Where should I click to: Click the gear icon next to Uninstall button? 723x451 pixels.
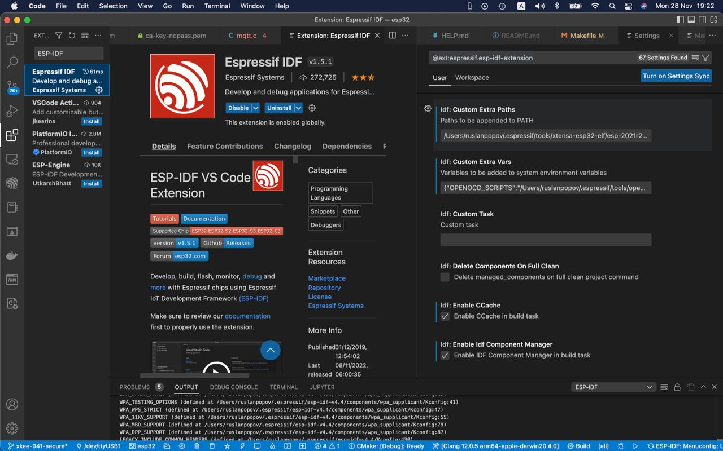click(312, 108)
